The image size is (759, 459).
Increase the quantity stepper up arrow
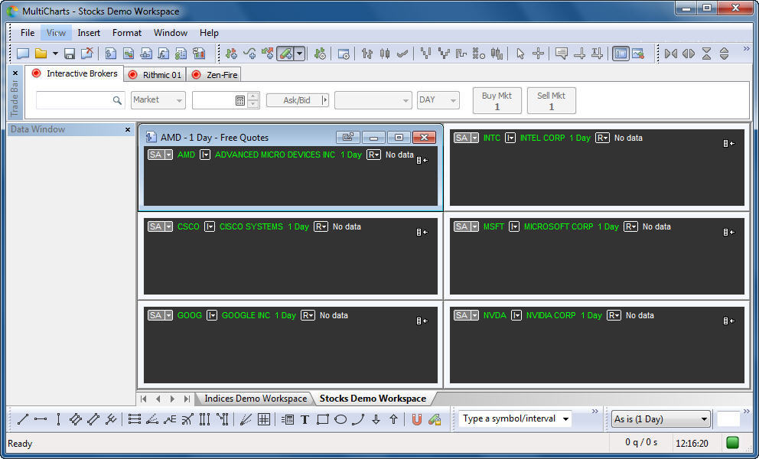tap(253, 96)
